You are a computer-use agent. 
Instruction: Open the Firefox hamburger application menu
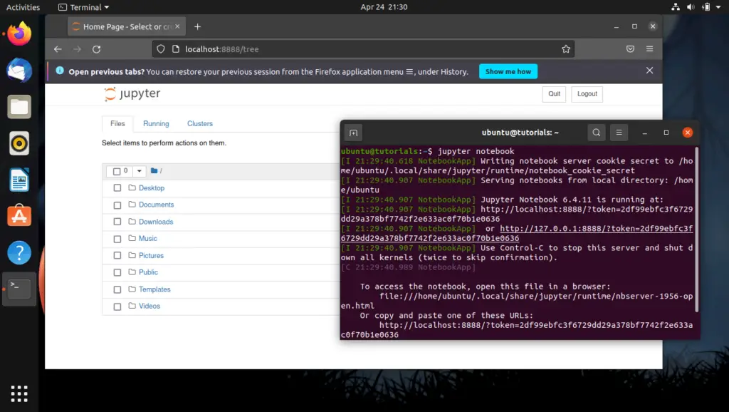click(649, 49)
